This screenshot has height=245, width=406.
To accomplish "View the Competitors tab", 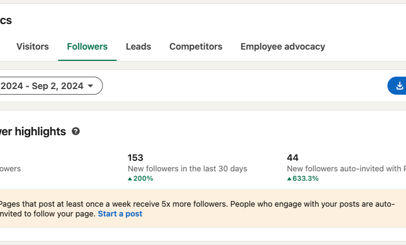I will 195,46.
